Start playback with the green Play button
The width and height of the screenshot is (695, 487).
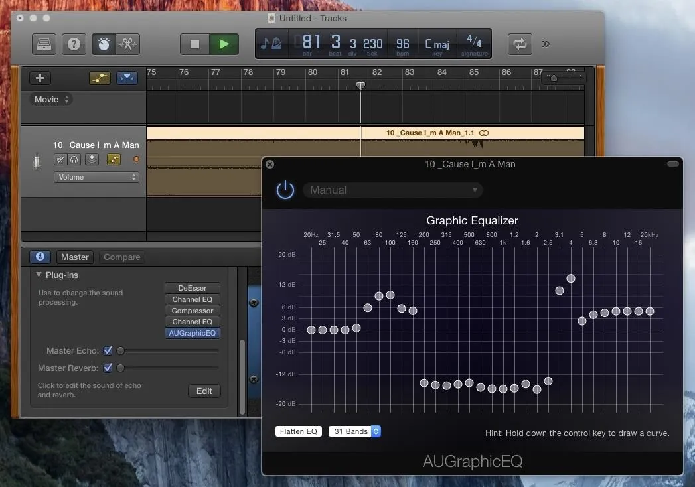(x=224, y=44)
